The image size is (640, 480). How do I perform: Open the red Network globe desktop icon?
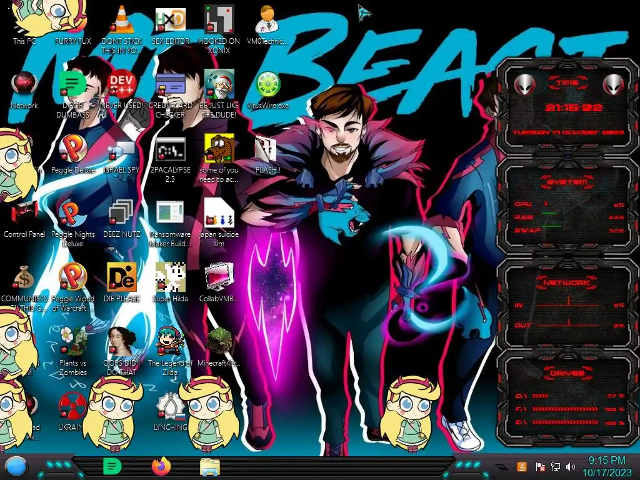(24, 84)
